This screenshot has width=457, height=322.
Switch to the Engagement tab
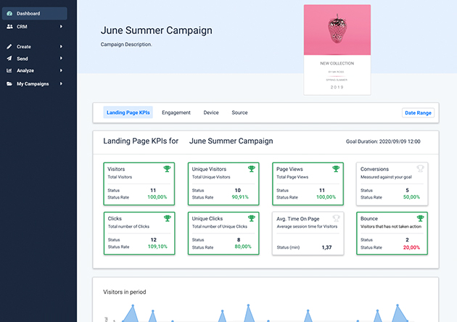tap(176, 112)
